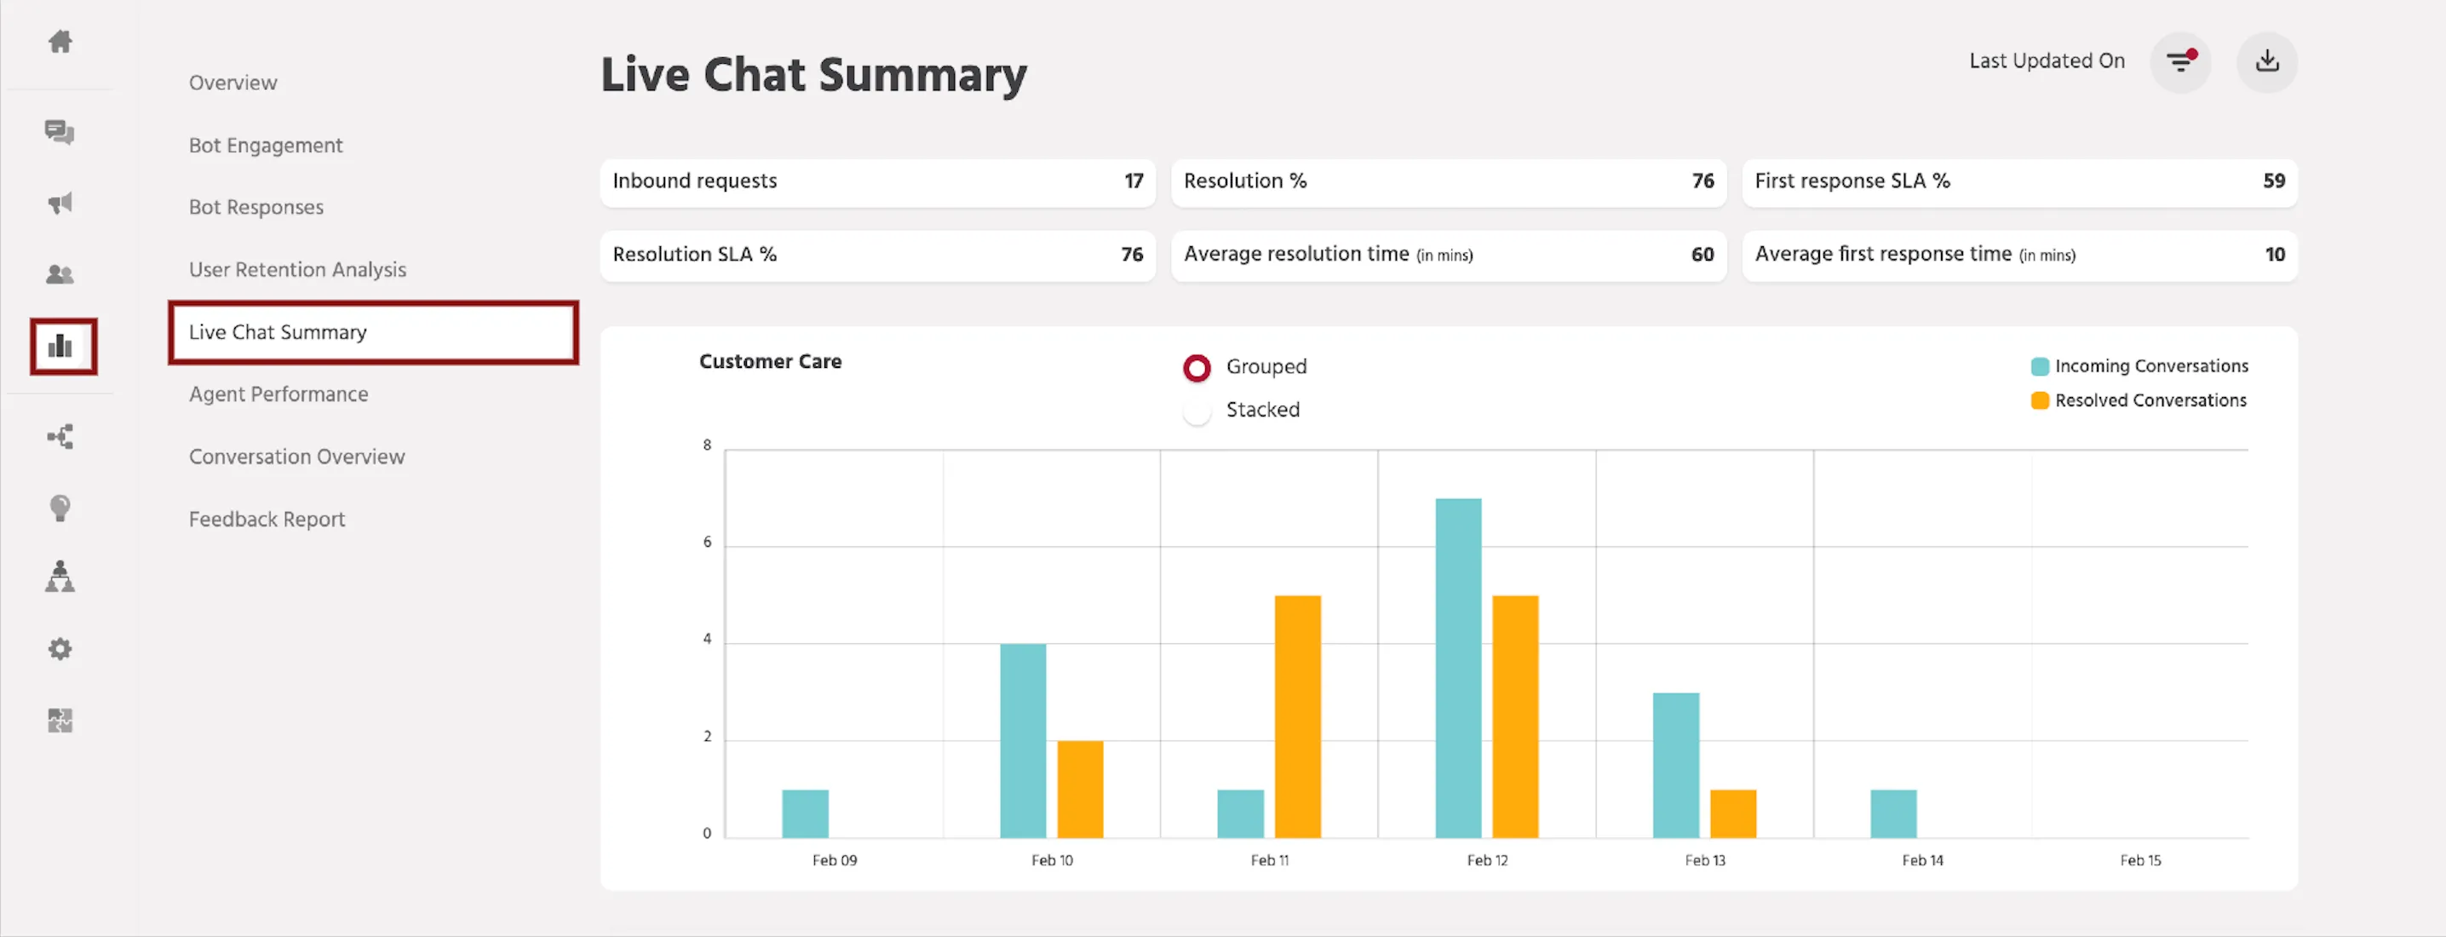Open the Home icon in sidebar

coord(60,42)
